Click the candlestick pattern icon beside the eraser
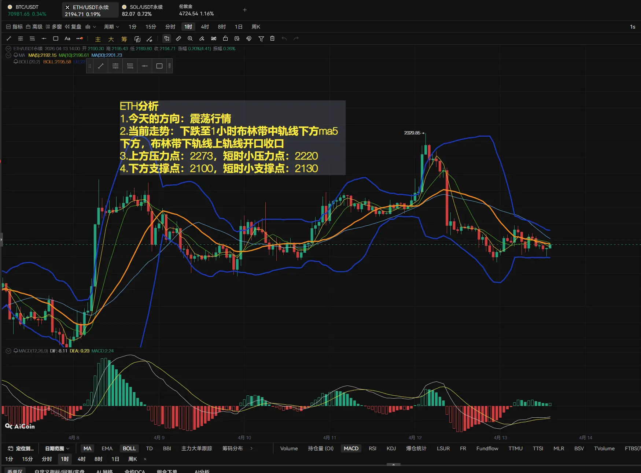The image size is (641, 473). pyautogui.click(x=214, y=38)
